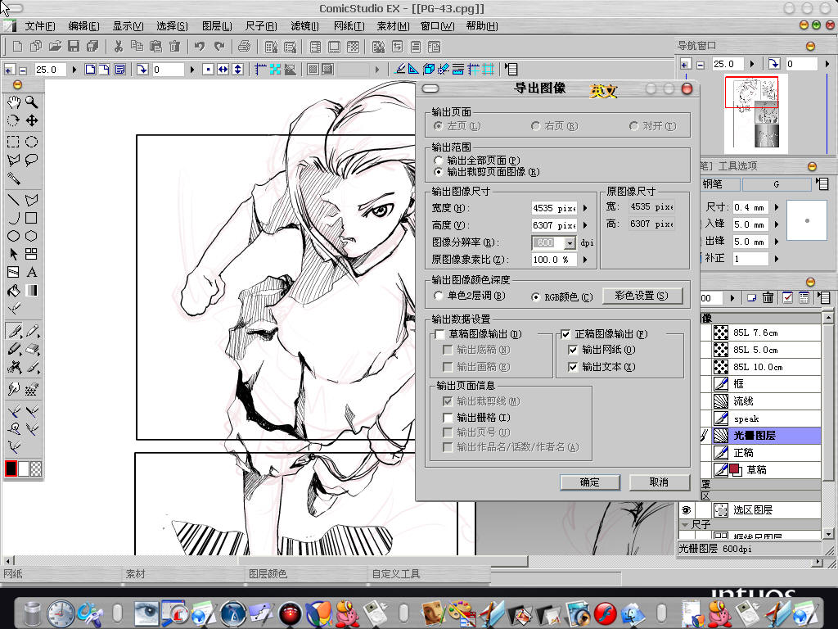
Task: Collapse the 尺子 layer group
Action: pos(685,525)
